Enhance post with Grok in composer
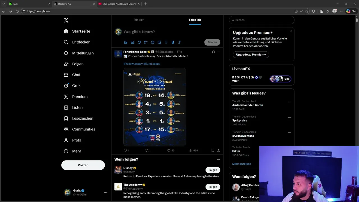The height and width of the screenshot is (202, 359). pyautogui.click(x=139, y=42)
